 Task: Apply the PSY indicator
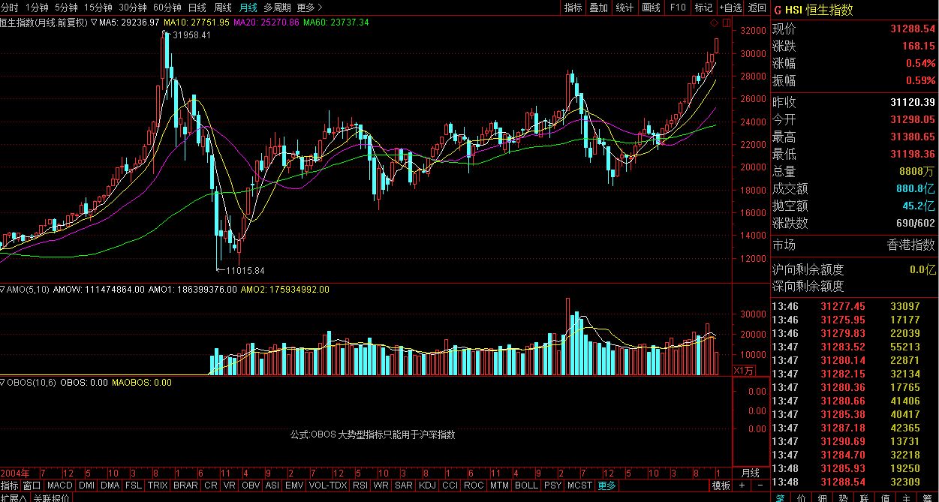point(552,485)
